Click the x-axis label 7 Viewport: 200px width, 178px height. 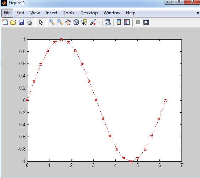181,165
